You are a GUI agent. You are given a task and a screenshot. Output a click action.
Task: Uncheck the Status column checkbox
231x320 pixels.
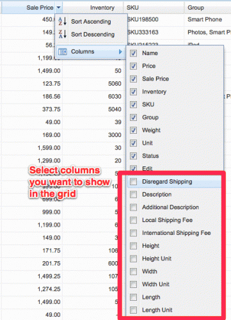134,156
